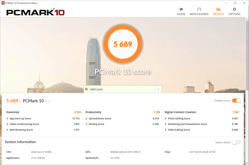
Task: Click the circular 5 689 score gauge
Action: point(123,44)
